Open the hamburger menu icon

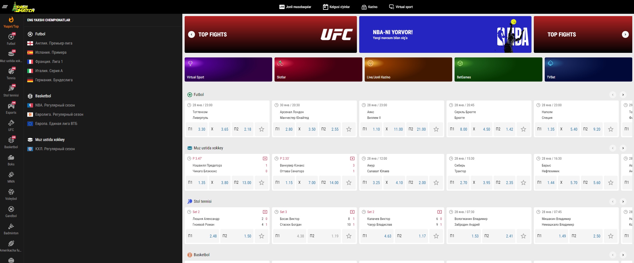pos(5,7)
